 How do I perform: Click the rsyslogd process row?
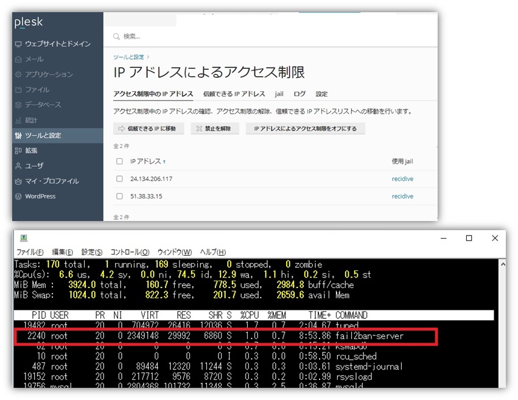(254, 377)
